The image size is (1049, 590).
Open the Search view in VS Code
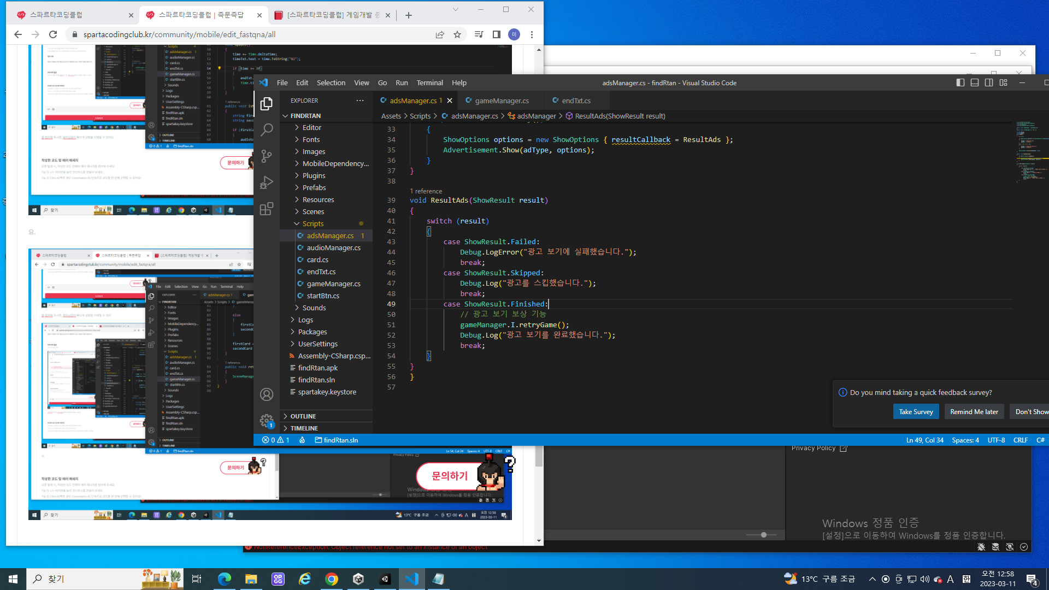267,129
